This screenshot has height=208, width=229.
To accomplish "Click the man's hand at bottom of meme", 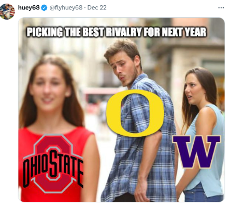I will click(x=142, y=191).
